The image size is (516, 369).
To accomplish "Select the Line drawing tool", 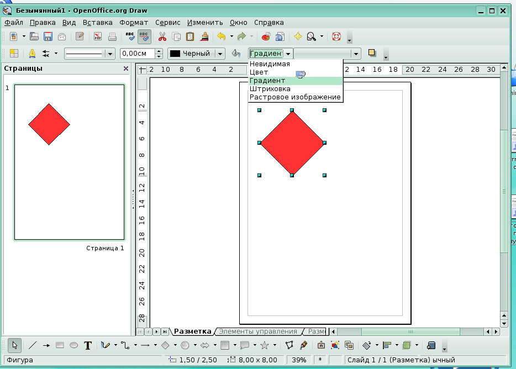I will coord(33,345).
